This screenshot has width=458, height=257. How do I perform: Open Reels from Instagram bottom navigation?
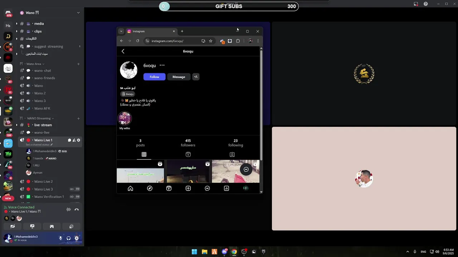(169, 188)
